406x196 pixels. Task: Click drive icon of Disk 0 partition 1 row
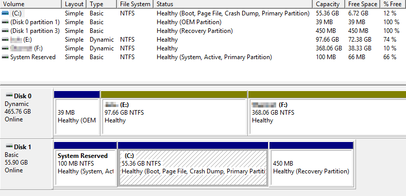[x=5, y=22]
